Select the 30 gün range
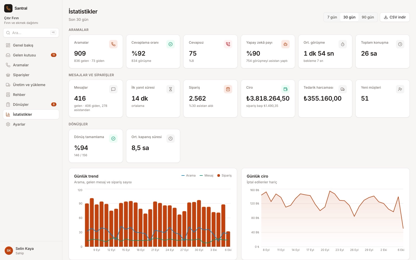Viewport: 416px width, 260px height. [349, 17]
